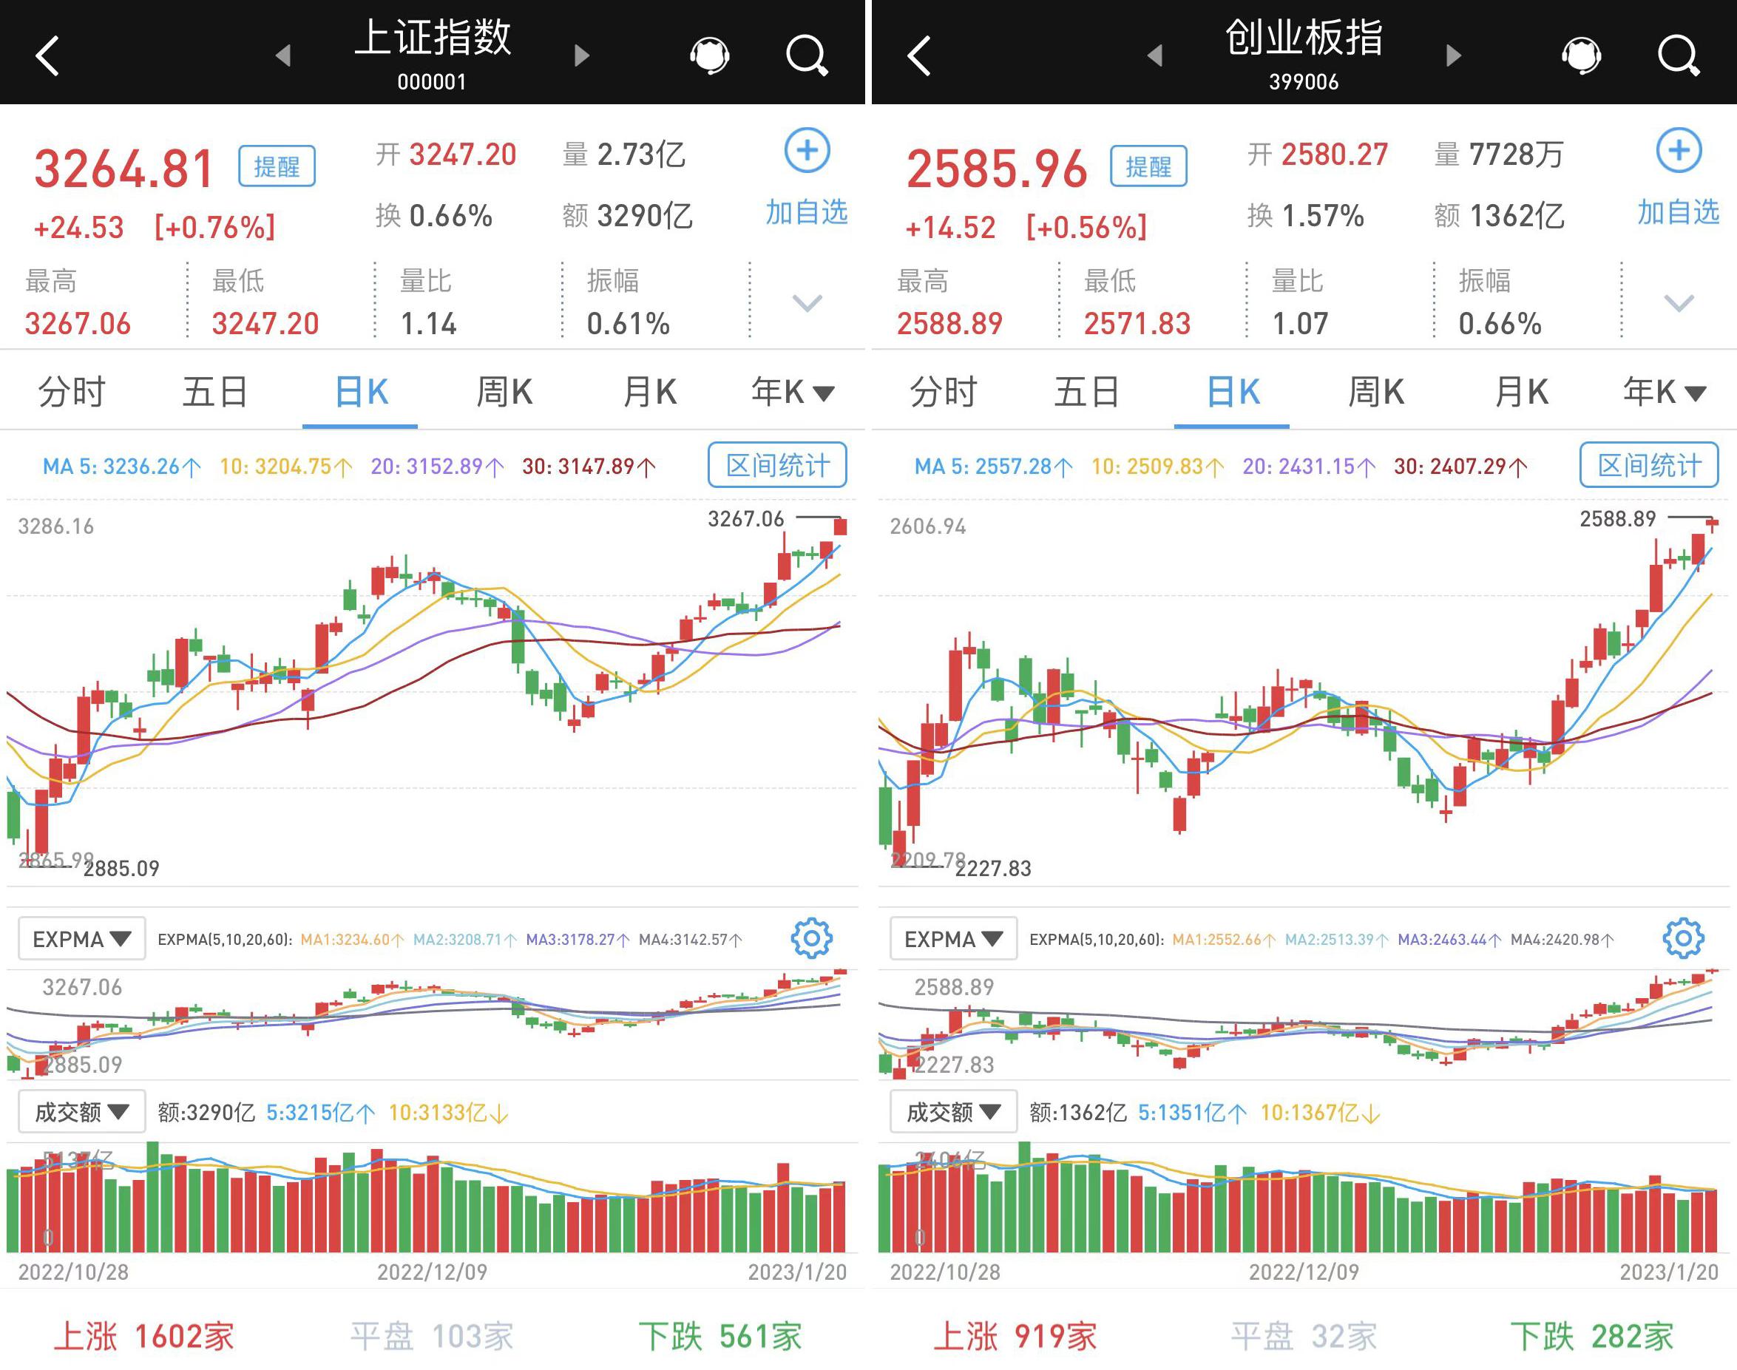Open indicator settings gear on 上证指数 chart
The image size is (1737, 1370).
pos(812,937)
